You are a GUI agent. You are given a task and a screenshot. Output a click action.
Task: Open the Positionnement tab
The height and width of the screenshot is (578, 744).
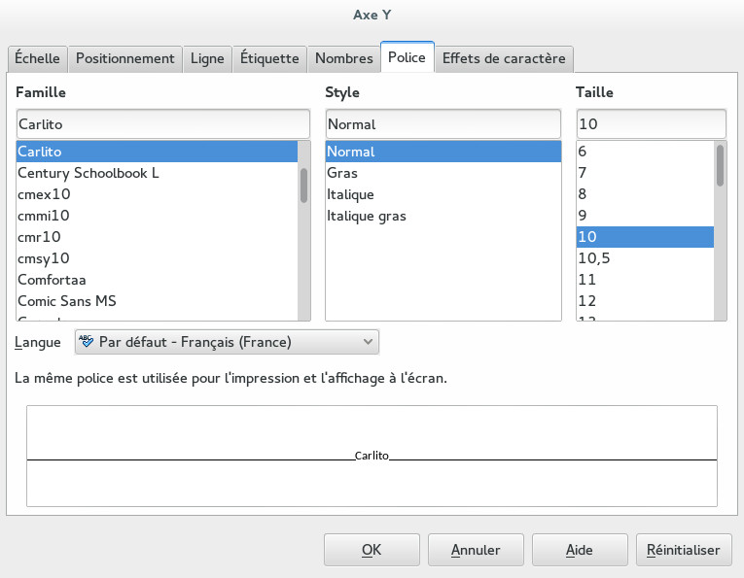coord(124,58)
